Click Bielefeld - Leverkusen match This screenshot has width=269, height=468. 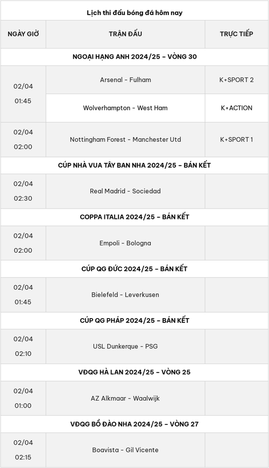point(125,294)
